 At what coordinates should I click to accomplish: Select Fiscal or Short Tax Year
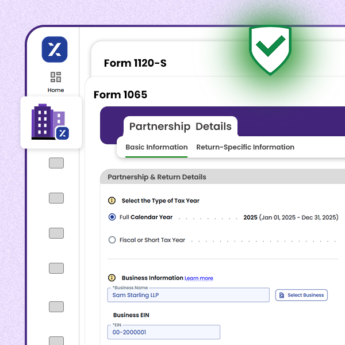(x=112, y=240)
